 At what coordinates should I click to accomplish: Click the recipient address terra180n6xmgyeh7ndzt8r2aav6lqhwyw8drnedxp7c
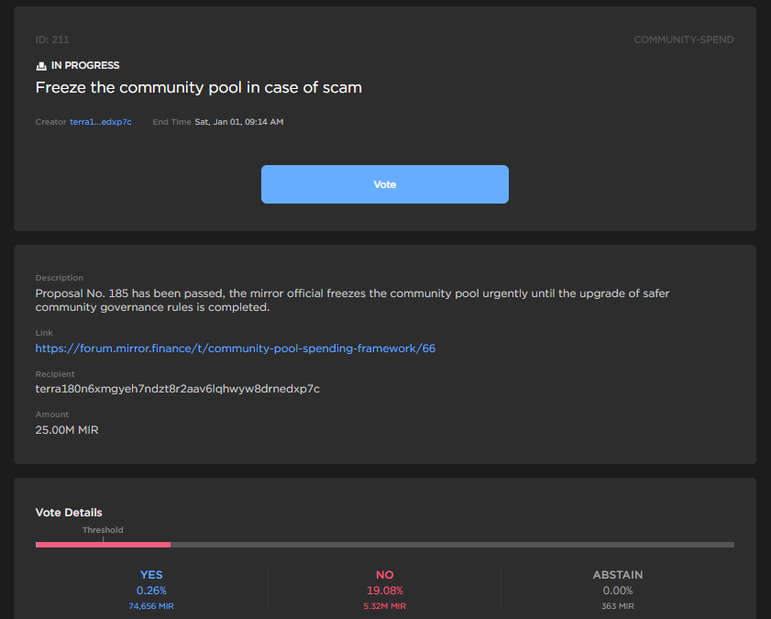coord(178,389)
